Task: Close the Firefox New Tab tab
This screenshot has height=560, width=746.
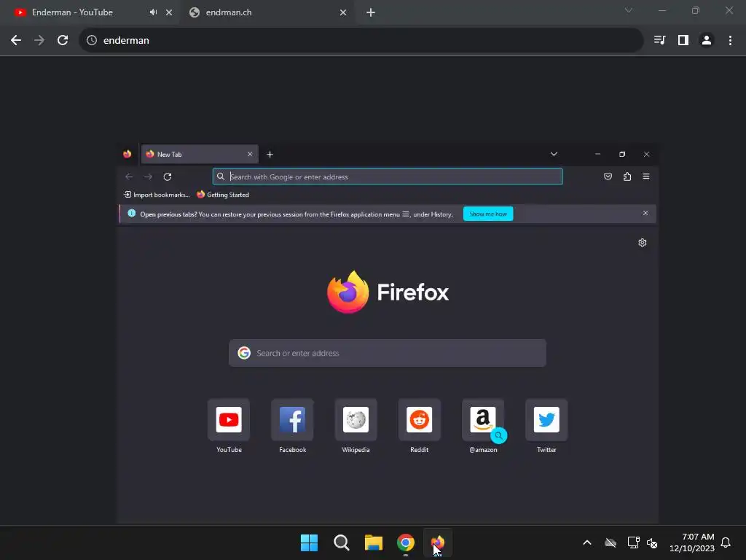Action: pos(250,155)
